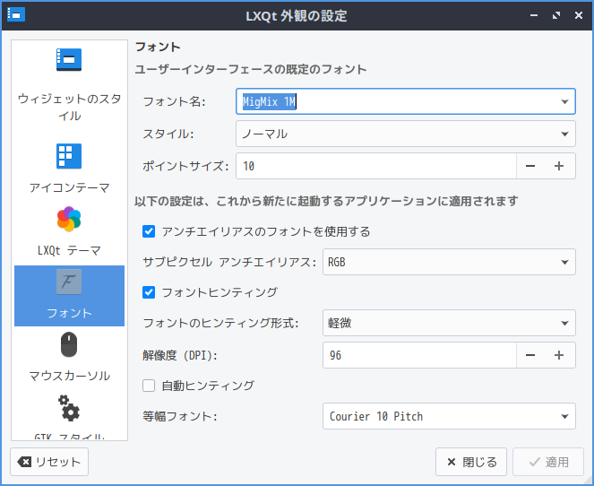Open the 等幅フォント Courier 10 Pitch dropdown
The height and width of the screenshot is (486, 594).
(x=449, y=416)
